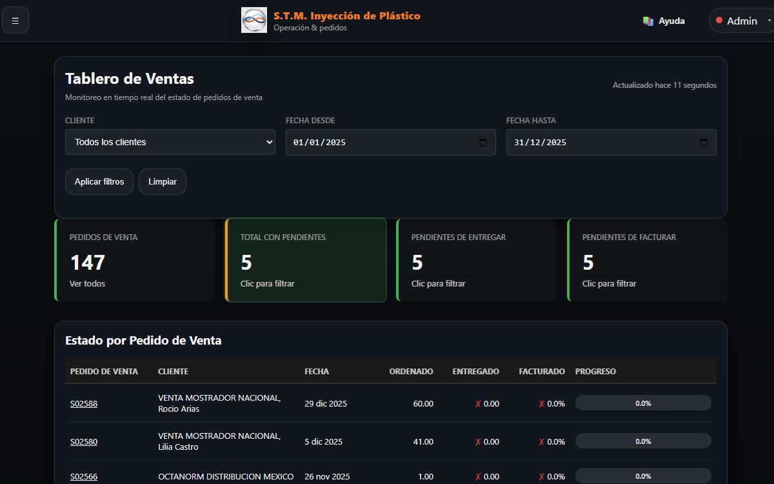The image size is (774, 484).
Task: Click date '29 dic 2025'
Action: [326, 403]
